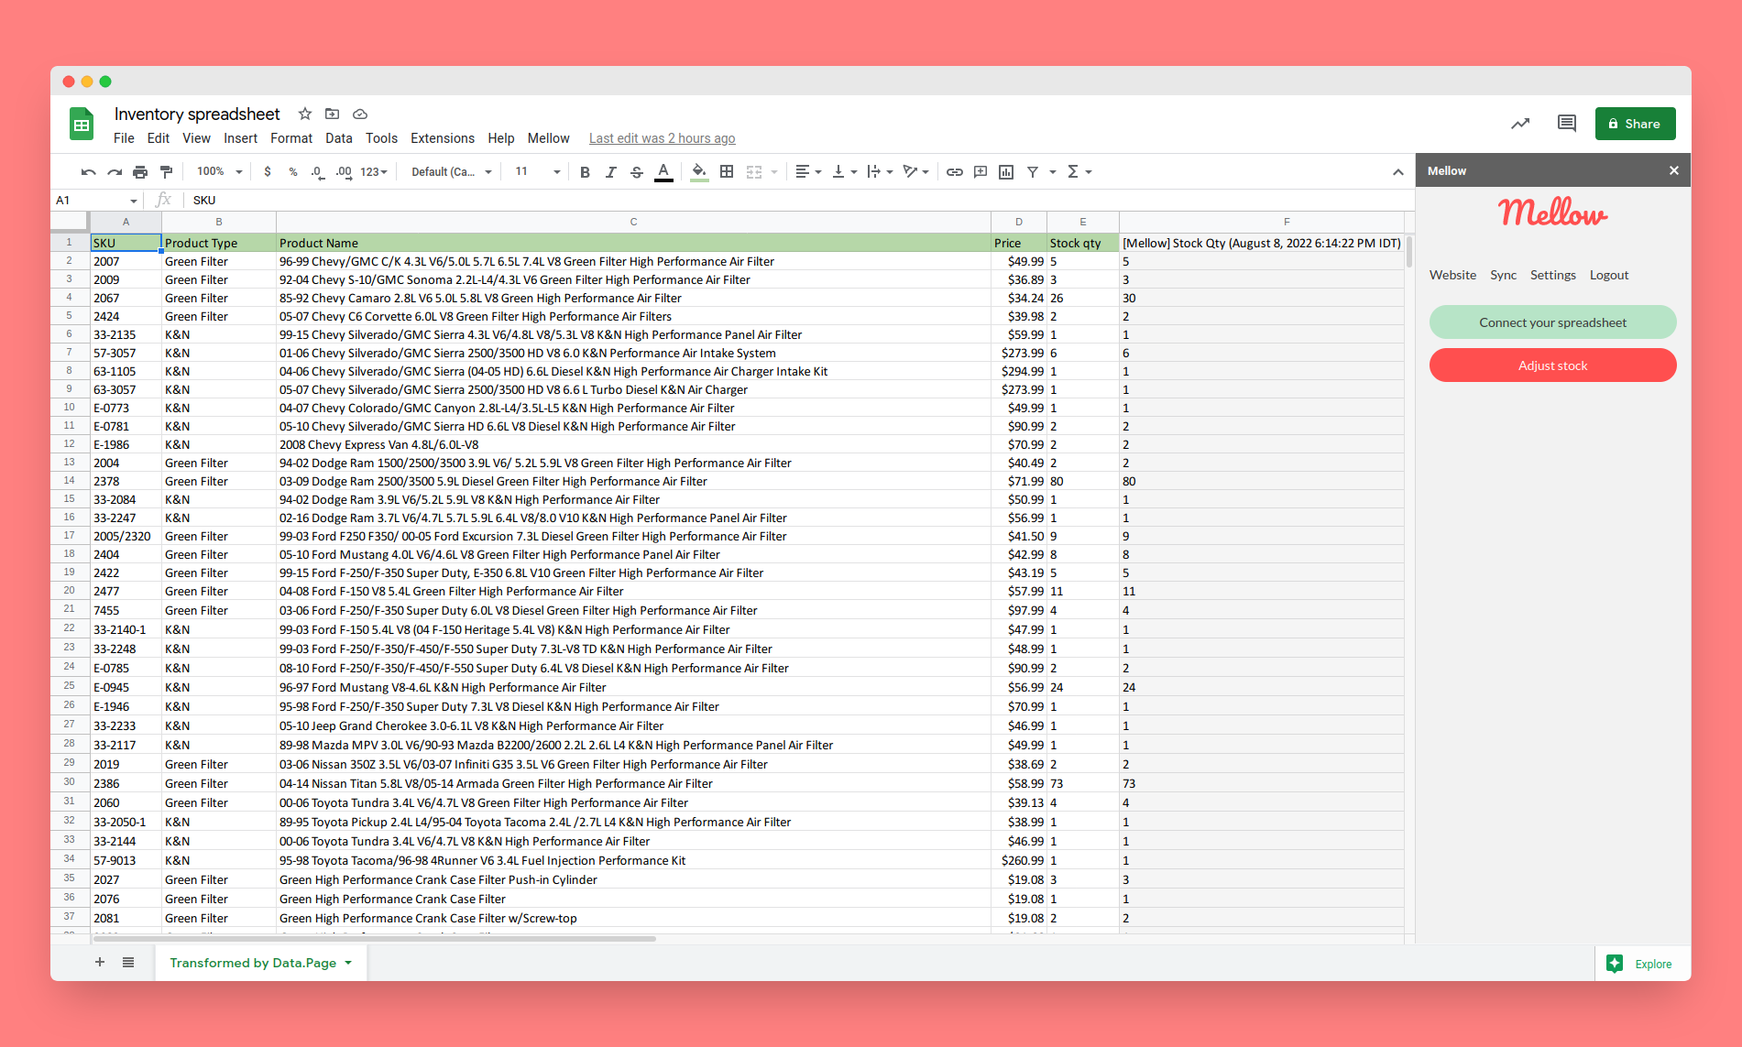Open Website link in Mellow panel
The width and height of the screenshot is (1742, 1047).
pyautogui.click(x=1453, y=275)
